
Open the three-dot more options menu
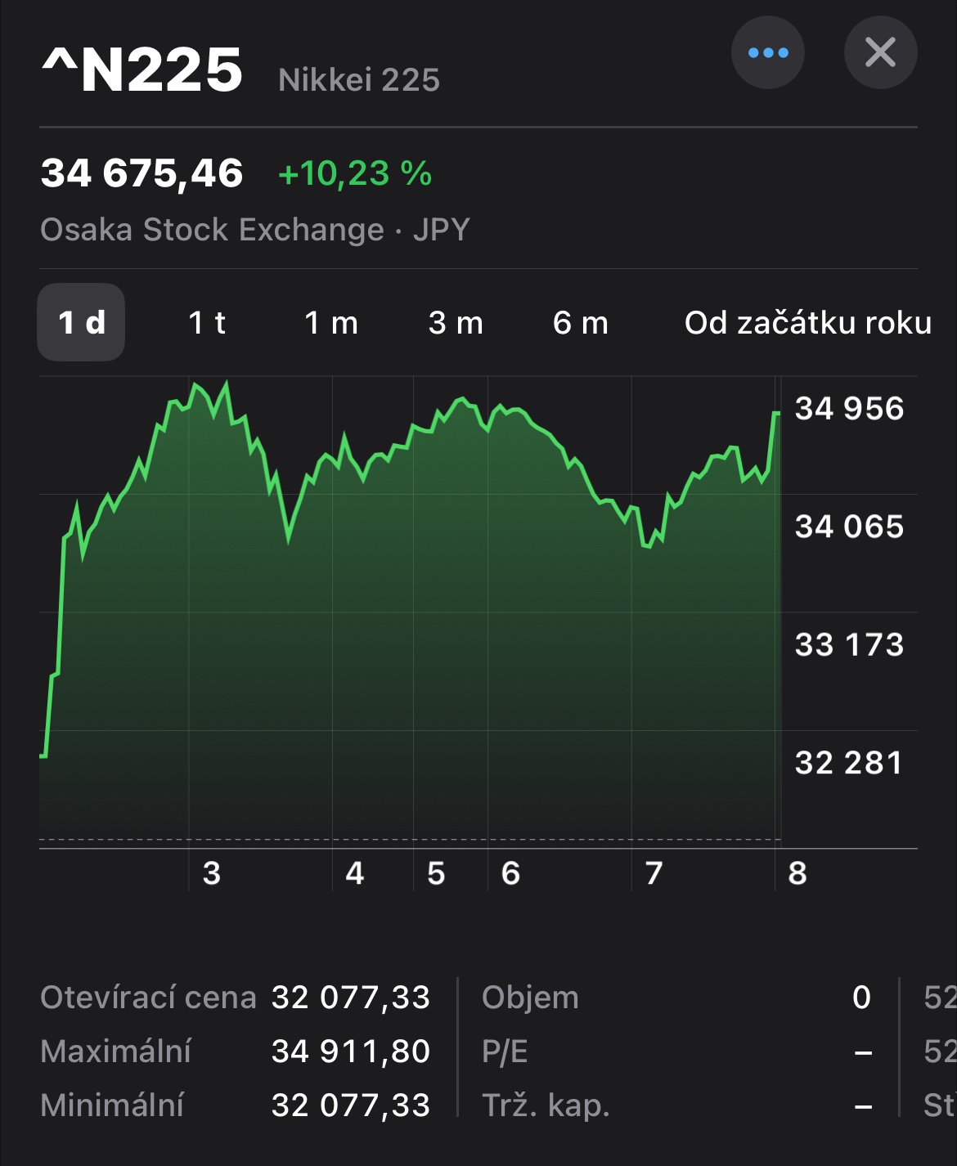(x=767, y=53)
